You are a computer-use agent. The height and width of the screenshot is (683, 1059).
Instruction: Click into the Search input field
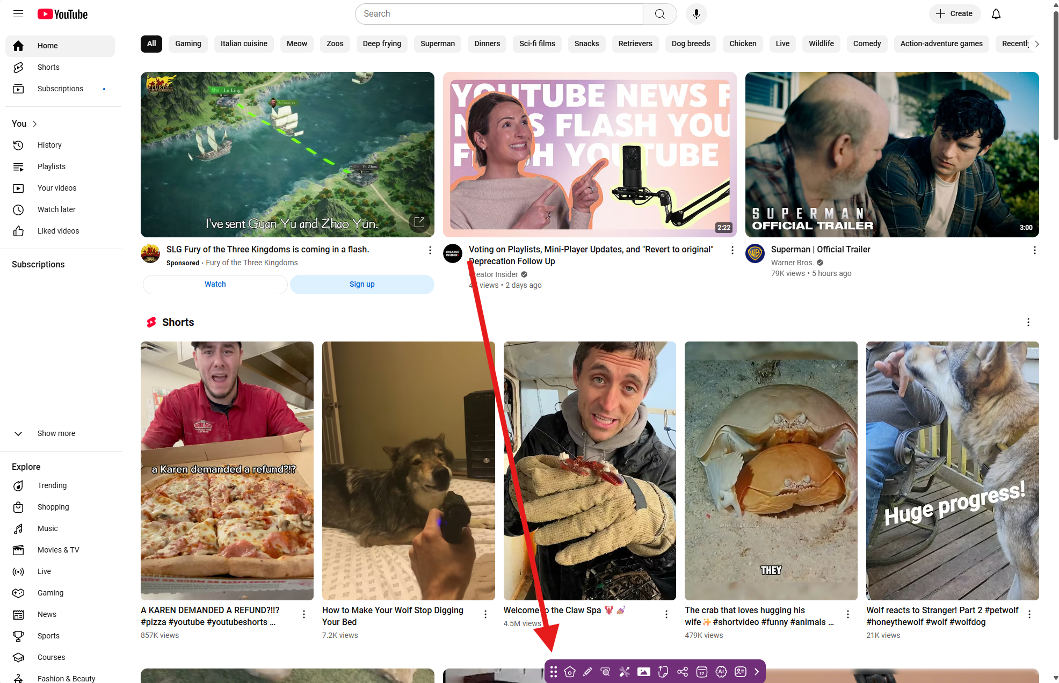pos(499,14)
